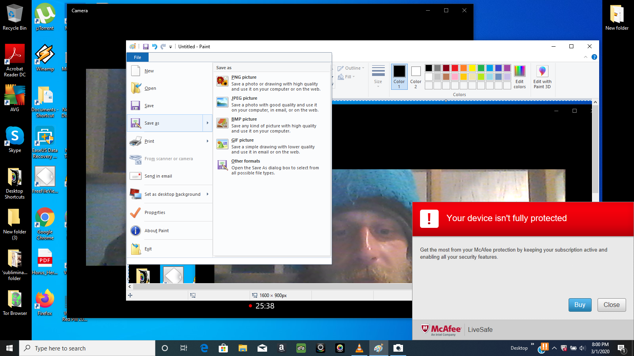Click the McAfee logo in the popup
This screenshot has width=634, height=356.
point(440,329)
